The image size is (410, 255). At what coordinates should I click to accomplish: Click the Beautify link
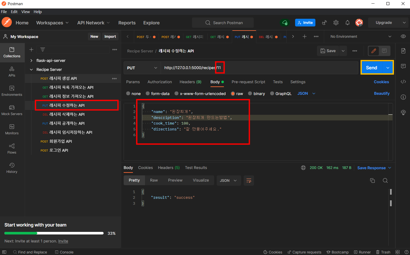click(382, 93)
